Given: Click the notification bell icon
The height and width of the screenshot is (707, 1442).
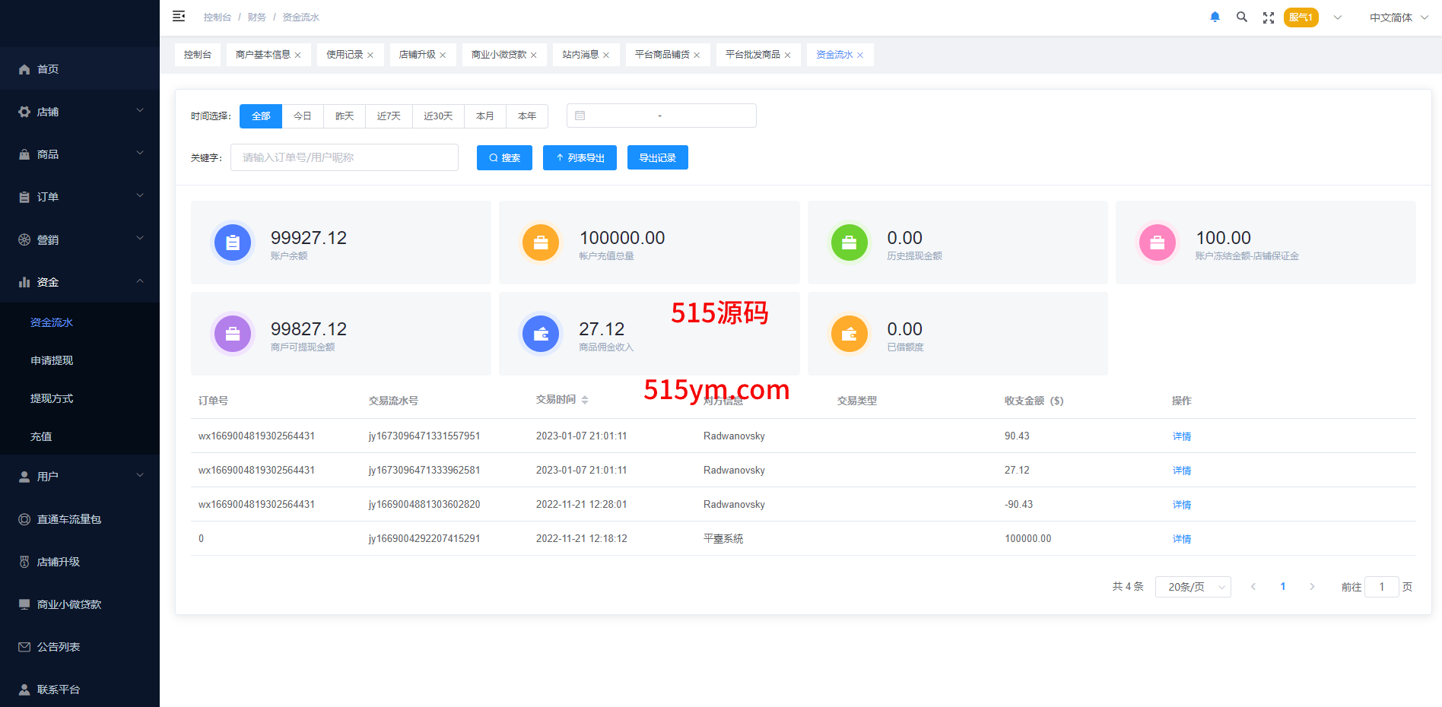Looking at the screenshot, I should click(1215, 17).
